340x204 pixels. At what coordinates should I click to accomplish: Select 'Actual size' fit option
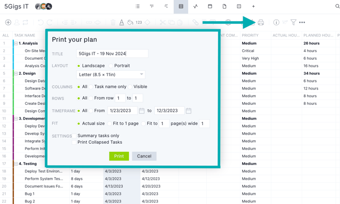pyautogui.click(x=79, y=124)
